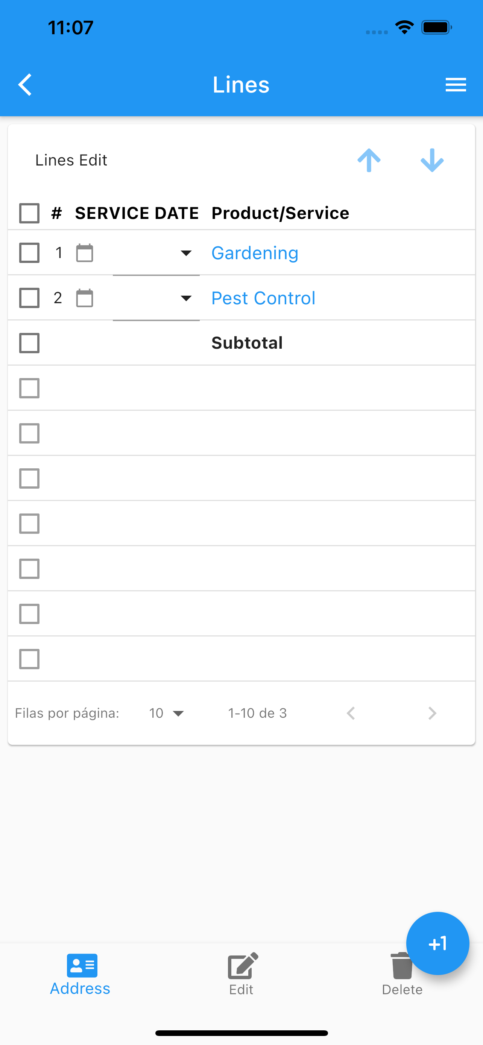Move selected line down with the down arrow

(x=432, y=160)
